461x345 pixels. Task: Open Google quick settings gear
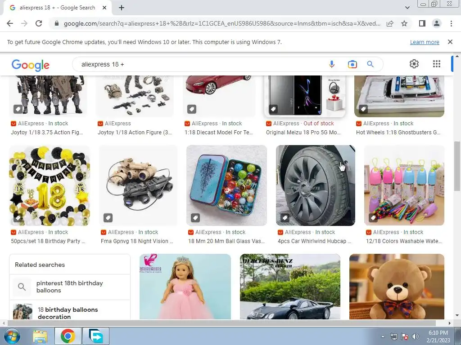click(x=414, y=64)
